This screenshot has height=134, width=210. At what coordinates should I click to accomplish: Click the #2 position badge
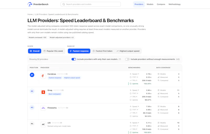pyautogui.click(x=32, y=91)
